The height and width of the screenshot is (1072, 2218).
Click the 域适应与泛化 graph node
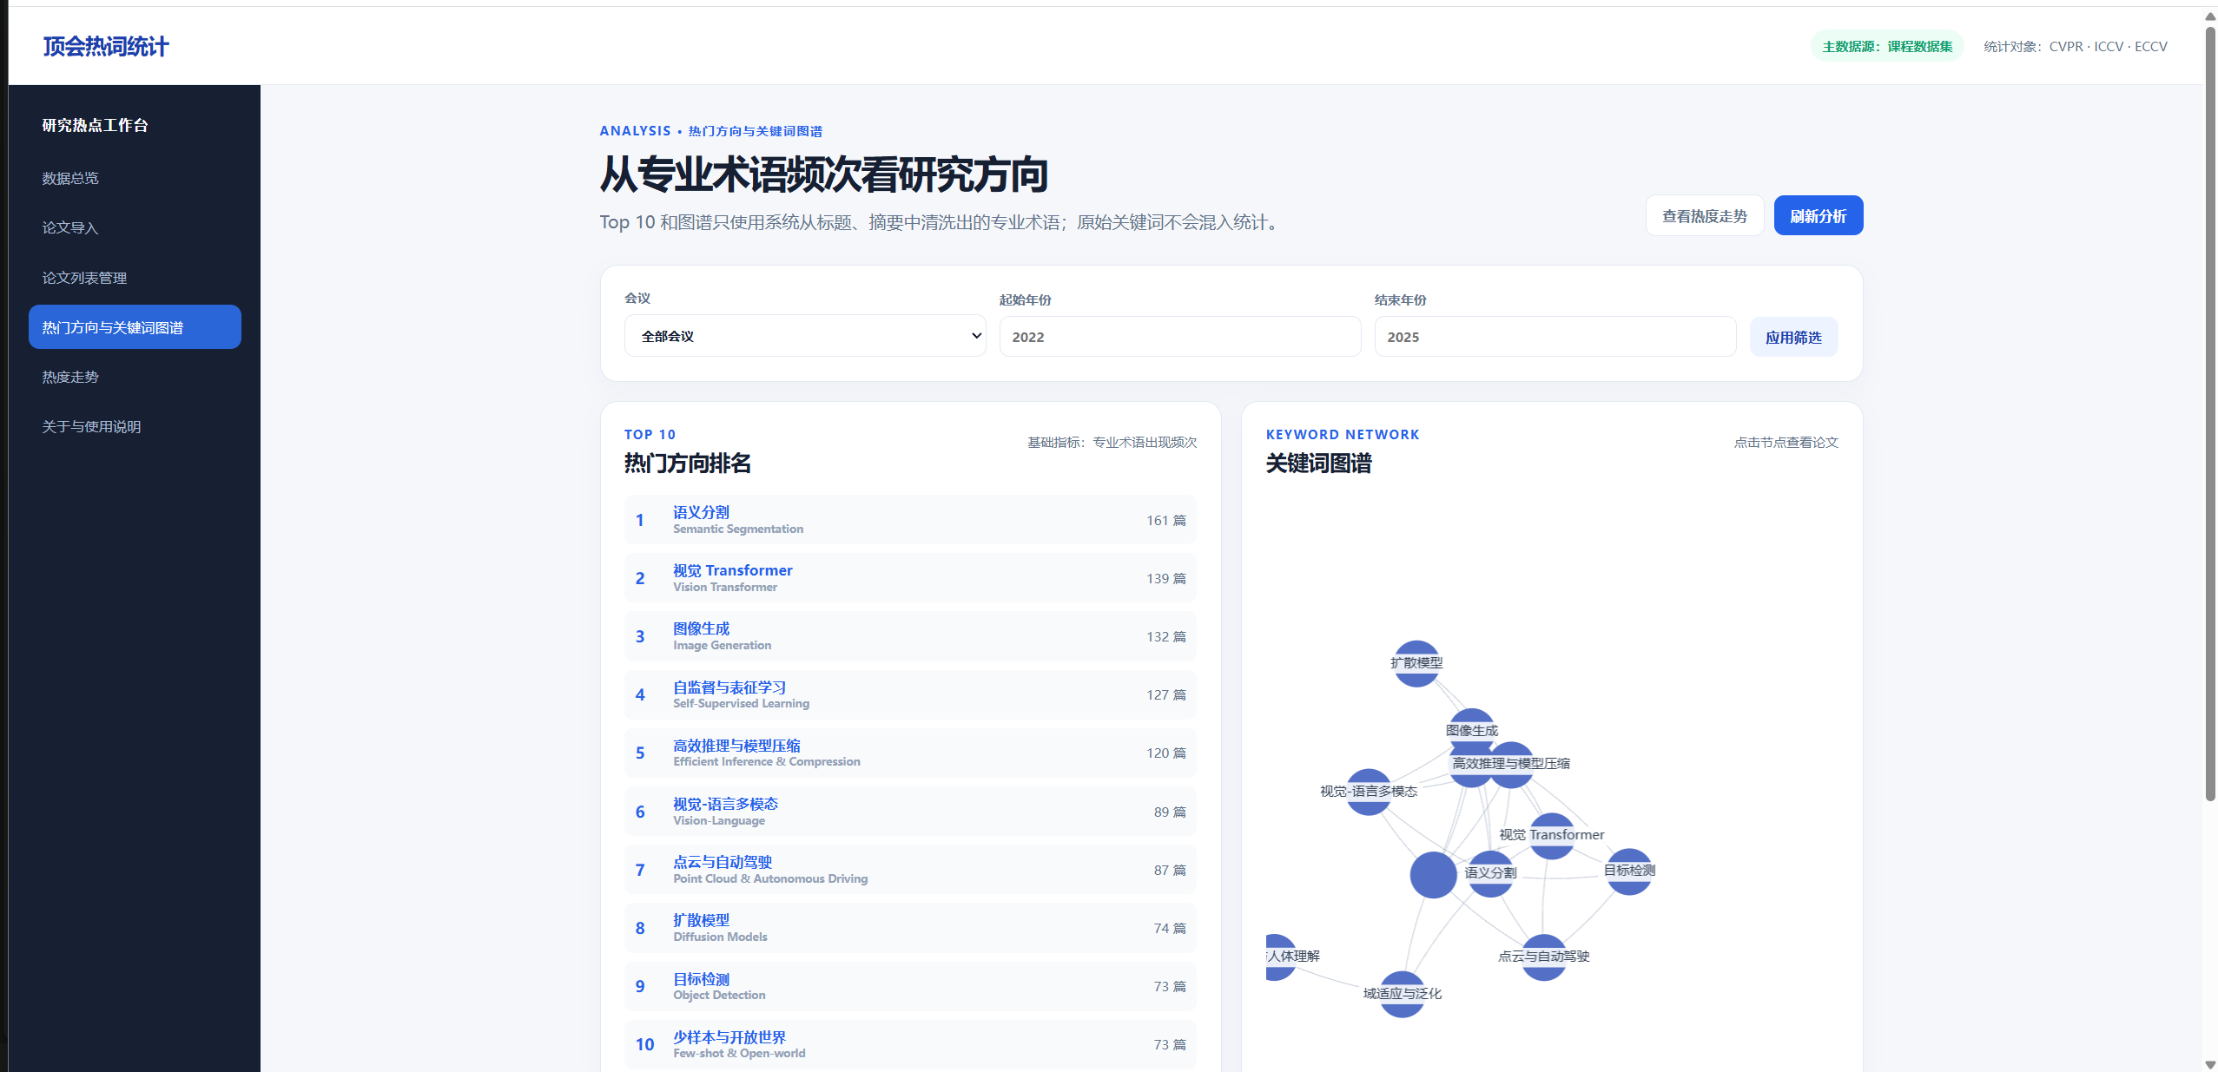1402,994
